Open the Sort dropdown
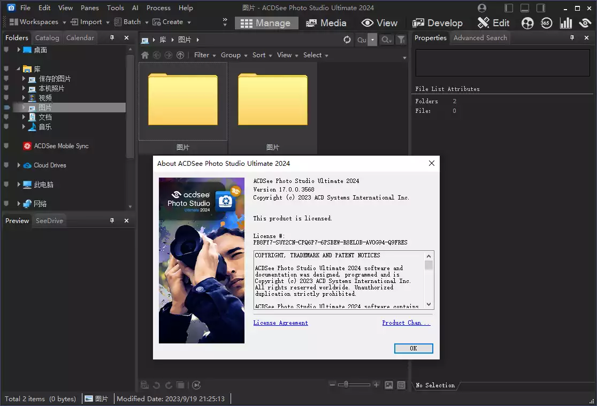This screenshot has height=406, width=597. click(262, 55)
